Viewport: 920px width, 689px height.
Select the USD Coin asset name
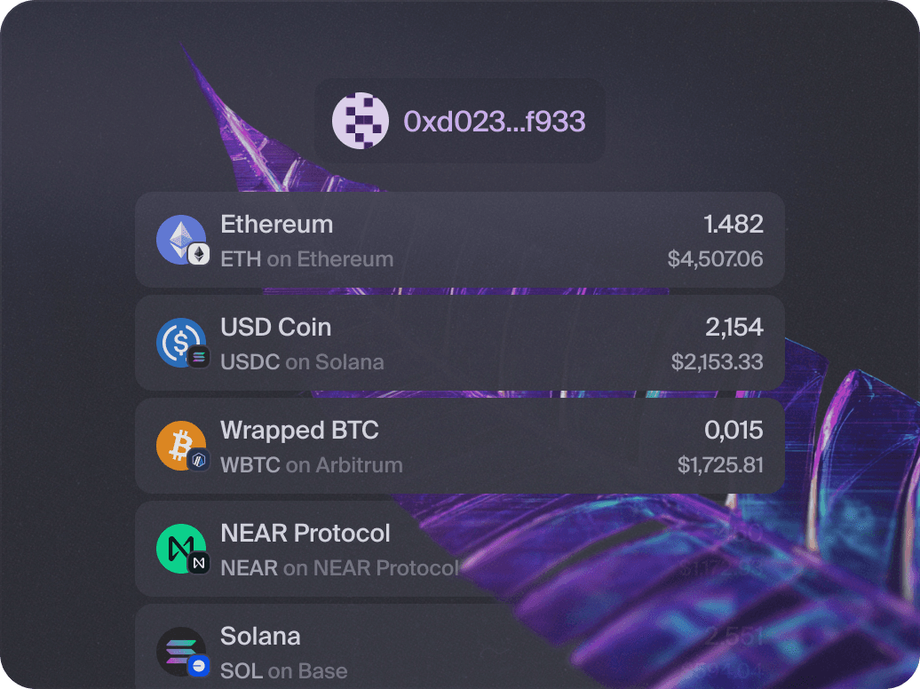point(276,327)
